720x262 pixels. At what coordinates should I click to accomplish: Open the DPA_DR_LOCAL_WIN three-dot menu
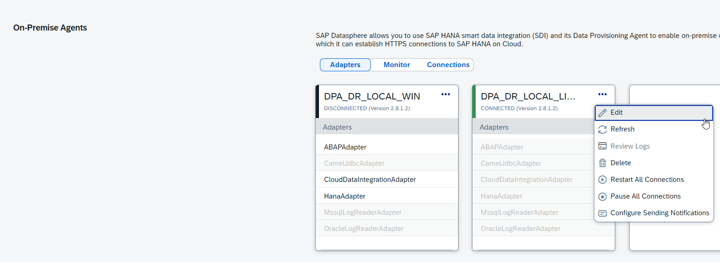click(446, 94)
